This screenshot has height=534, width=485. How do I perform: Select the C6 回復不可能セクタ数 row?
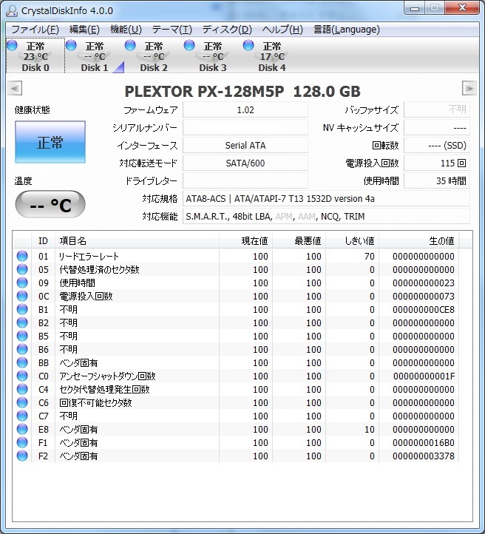236,402
